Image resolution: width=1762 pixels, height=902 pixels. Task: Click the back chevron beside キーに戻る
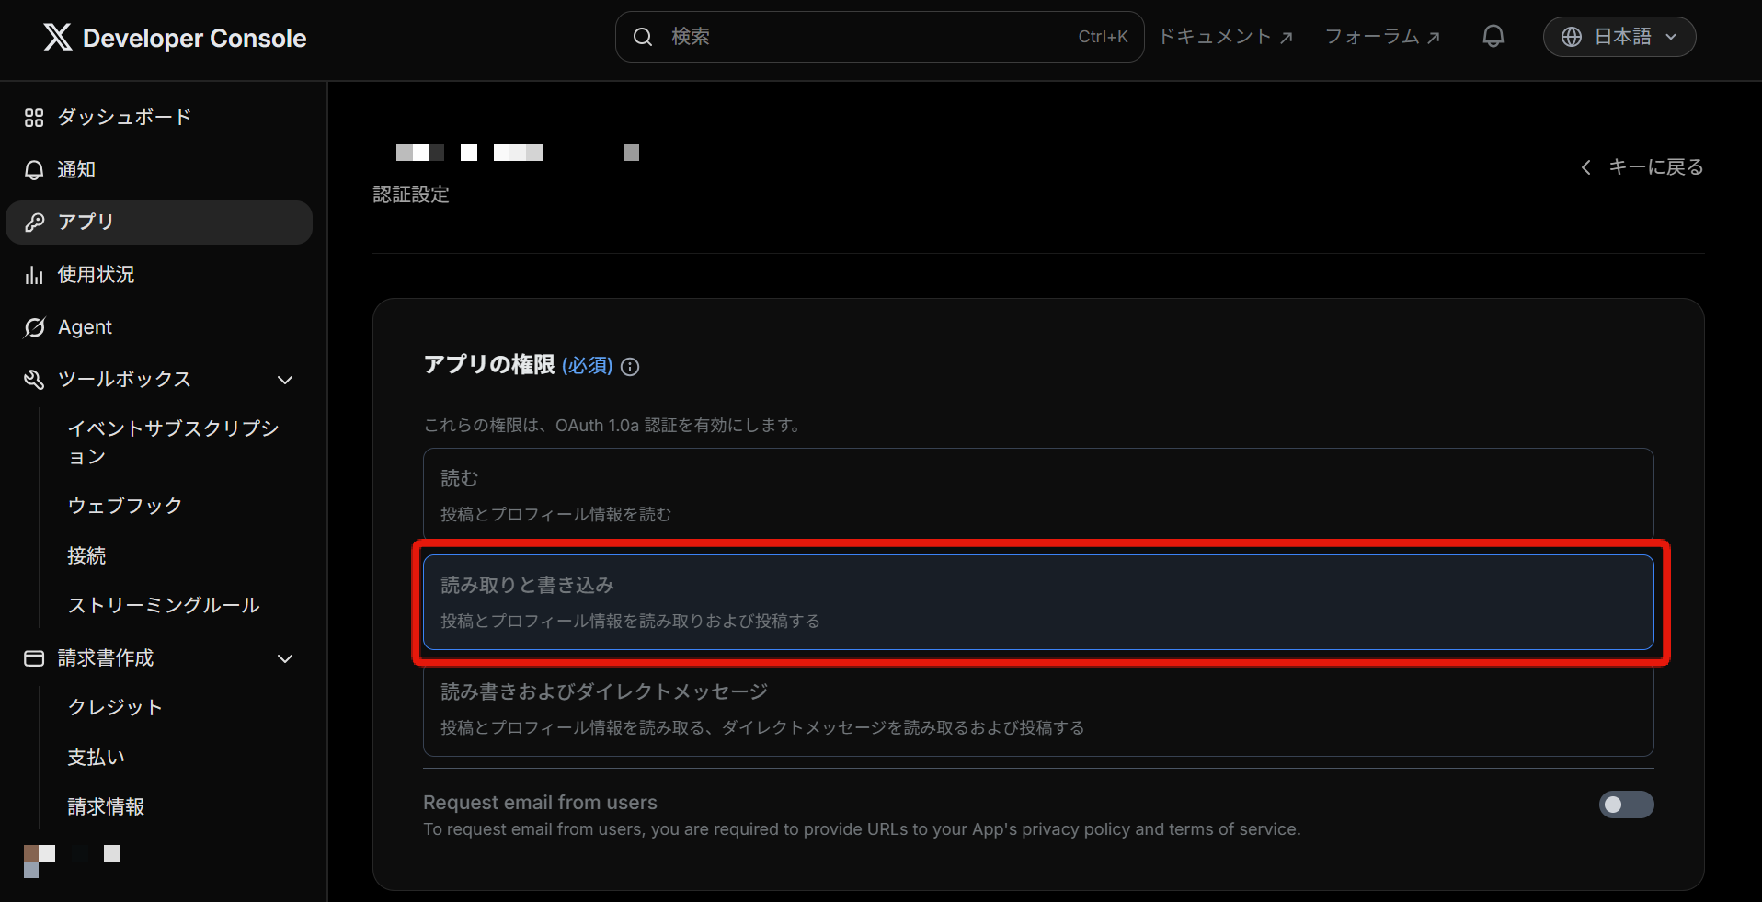(1585, 167)
